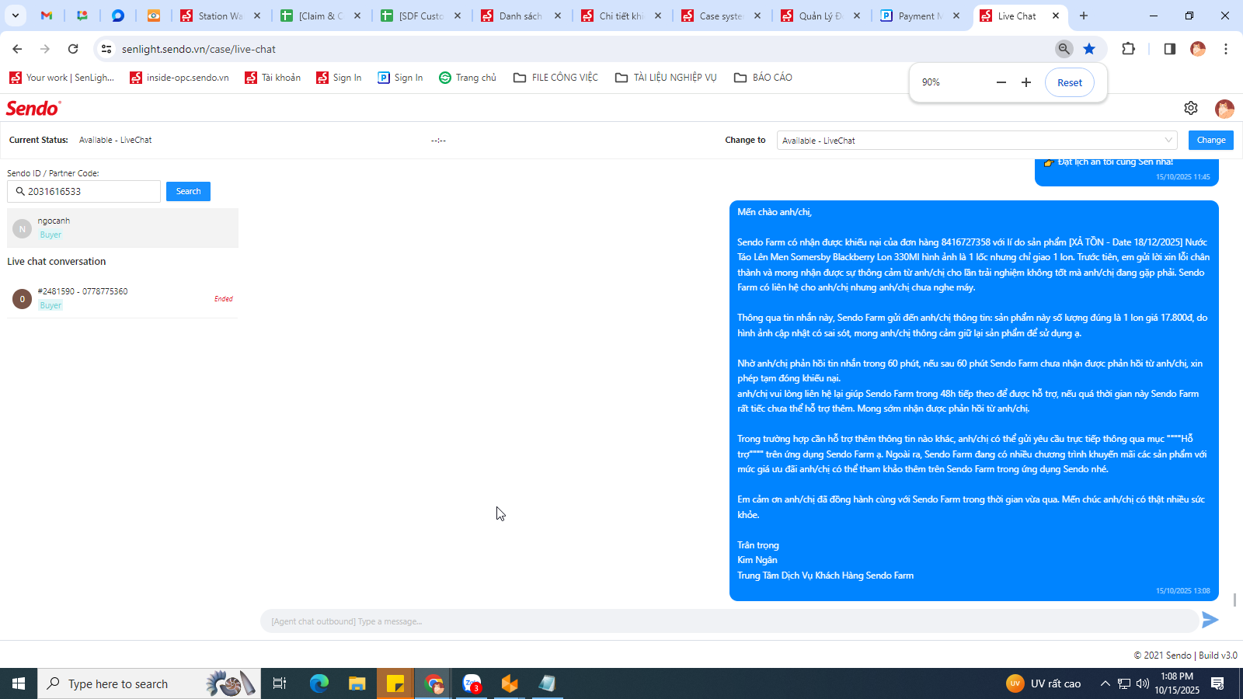1243x699 pixels.
Task: Decrease zoom with the minus button
Action: click(1001, 82)
